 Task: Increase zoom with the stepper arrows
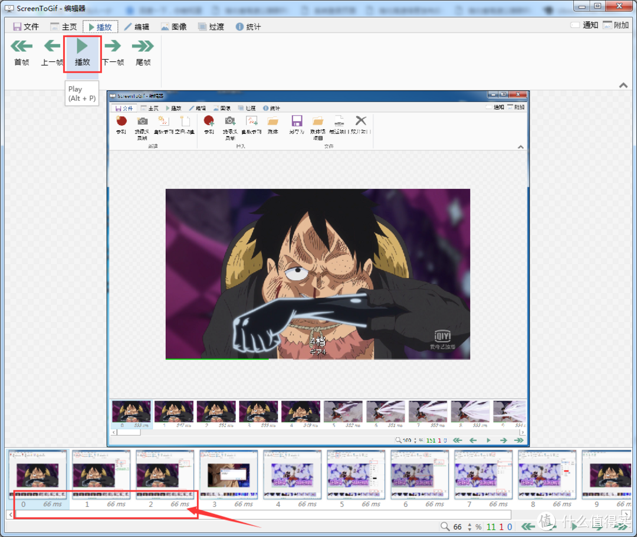[x=469, y=525]
